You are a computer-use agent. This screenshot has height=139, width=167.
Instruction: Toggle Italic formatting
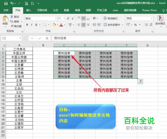[32, 25]
